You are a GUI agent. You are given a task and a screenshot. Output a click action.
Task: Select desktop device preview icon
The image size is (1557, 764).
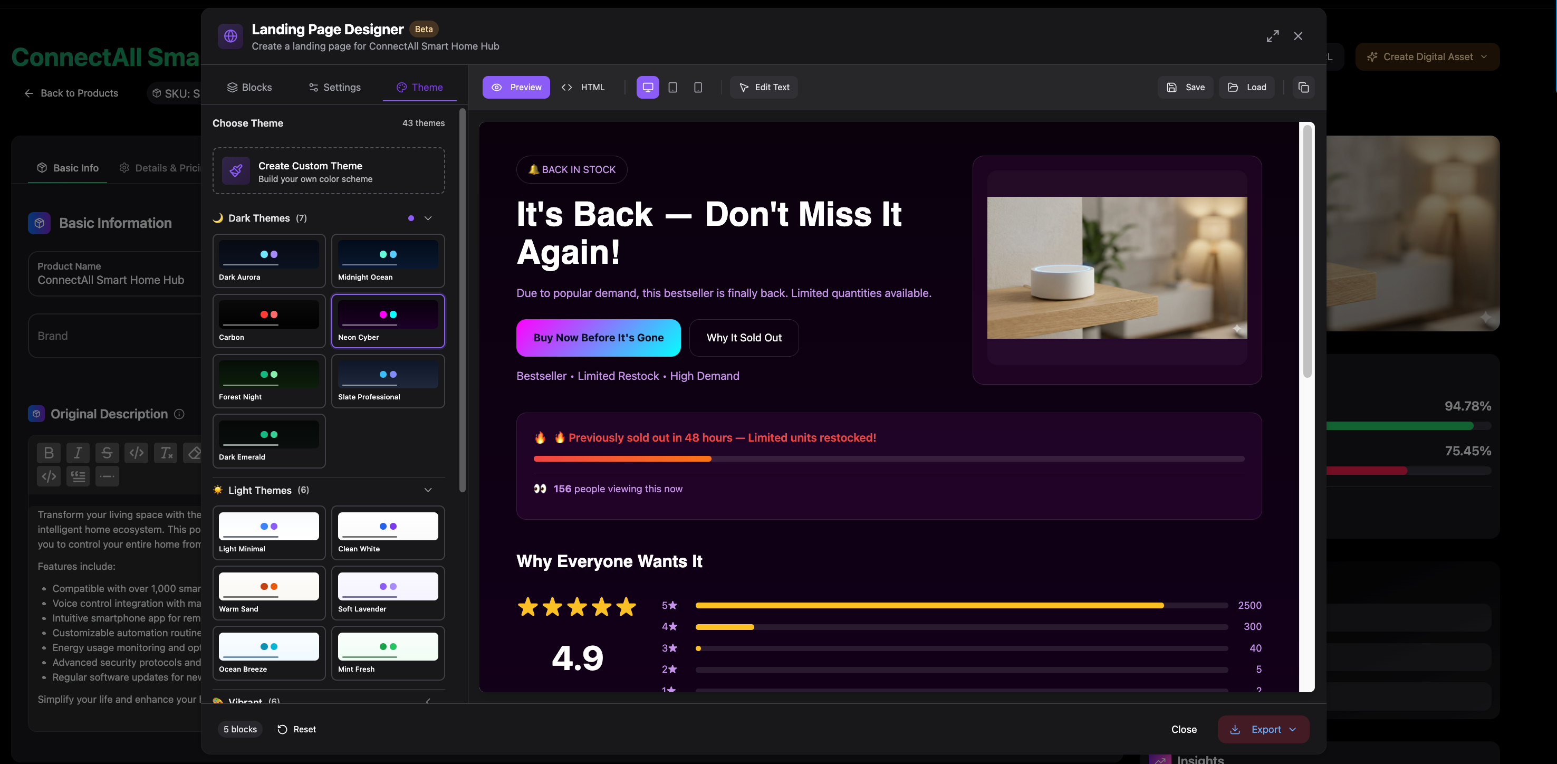647,87
